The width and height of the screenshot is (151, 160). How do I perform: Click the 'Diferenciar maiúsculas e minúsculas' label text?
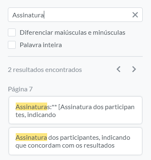pos(72,33)
